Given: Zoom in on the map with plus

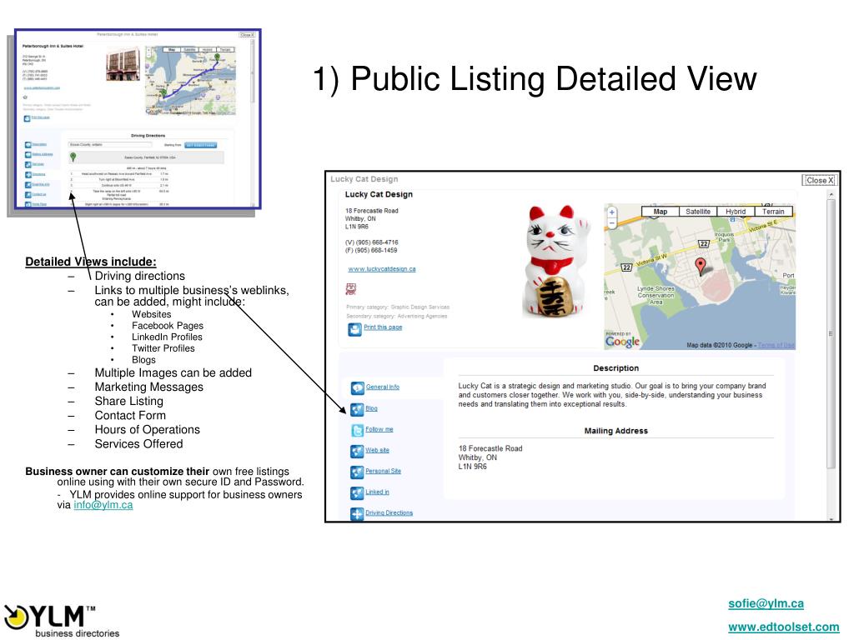Looking at the screenshot, I should click(611, 212).
